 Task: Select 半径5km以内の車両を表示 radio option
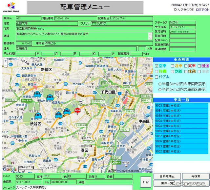(x=160, y=89)
